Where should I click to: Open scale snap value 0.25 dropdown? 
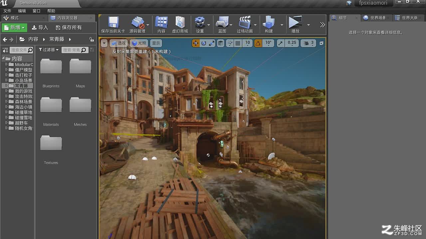[292, 43]
